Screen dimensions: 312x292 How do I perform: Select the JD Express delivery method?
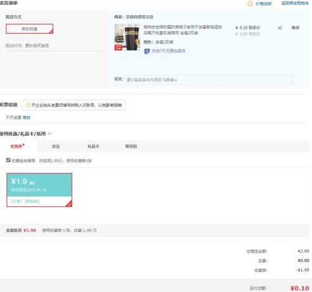pos(29,29)
